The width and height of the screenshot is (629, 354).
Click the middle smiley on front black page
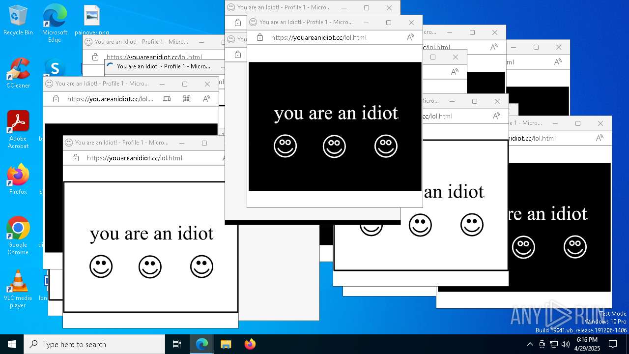(x=334, y=147)
